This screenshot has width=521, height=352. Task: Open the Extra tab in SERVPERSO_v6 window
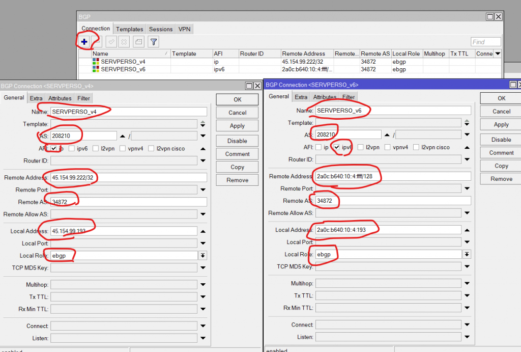[x=301, y=97]
